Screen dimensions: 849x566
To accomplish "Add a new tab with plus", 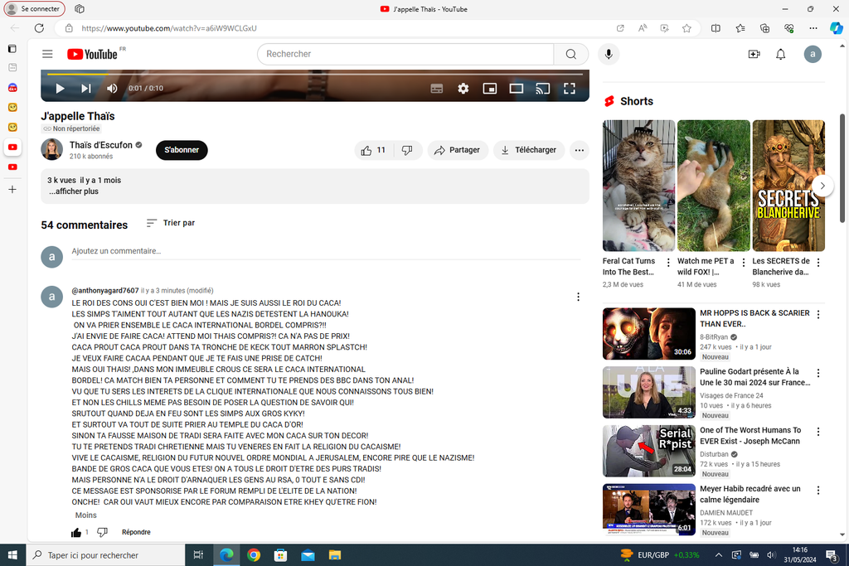I will (x=12, y=190).
